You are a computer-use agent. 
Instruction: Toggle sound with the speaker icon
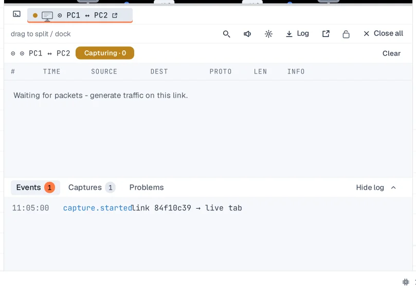point(247,34)
